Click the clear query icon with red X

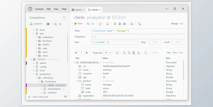pyautogui.click(x=139, y=24)
